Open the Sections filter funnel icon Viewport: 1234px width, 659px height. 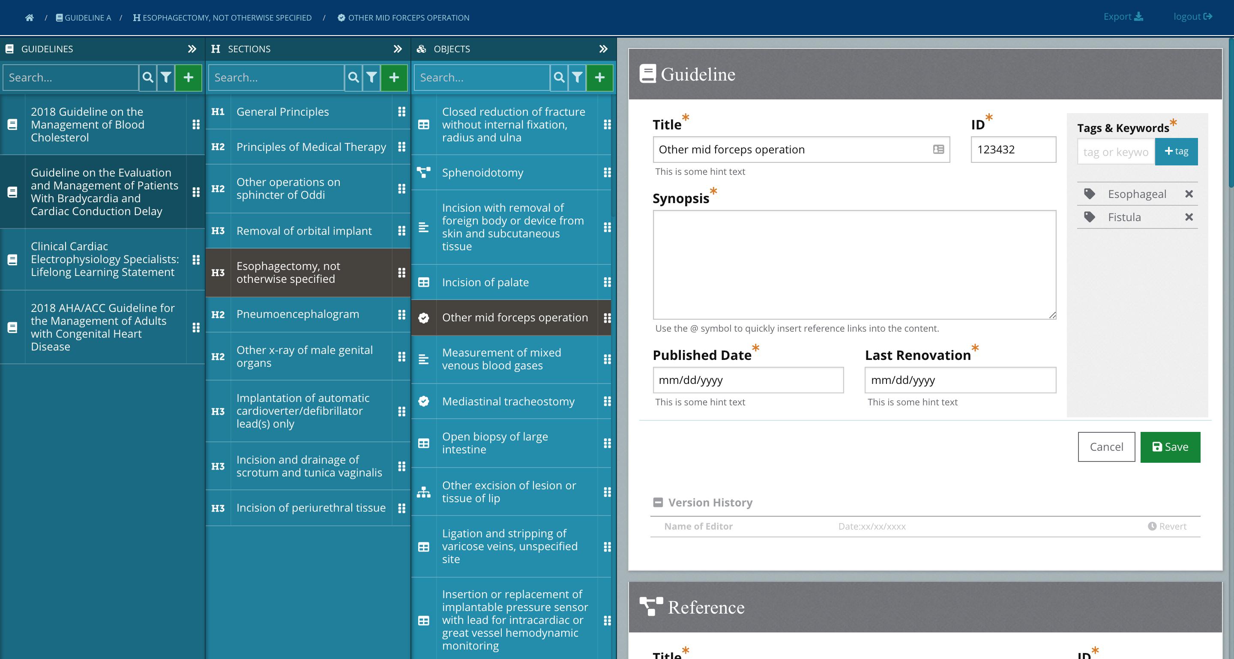tap(371, 78)
